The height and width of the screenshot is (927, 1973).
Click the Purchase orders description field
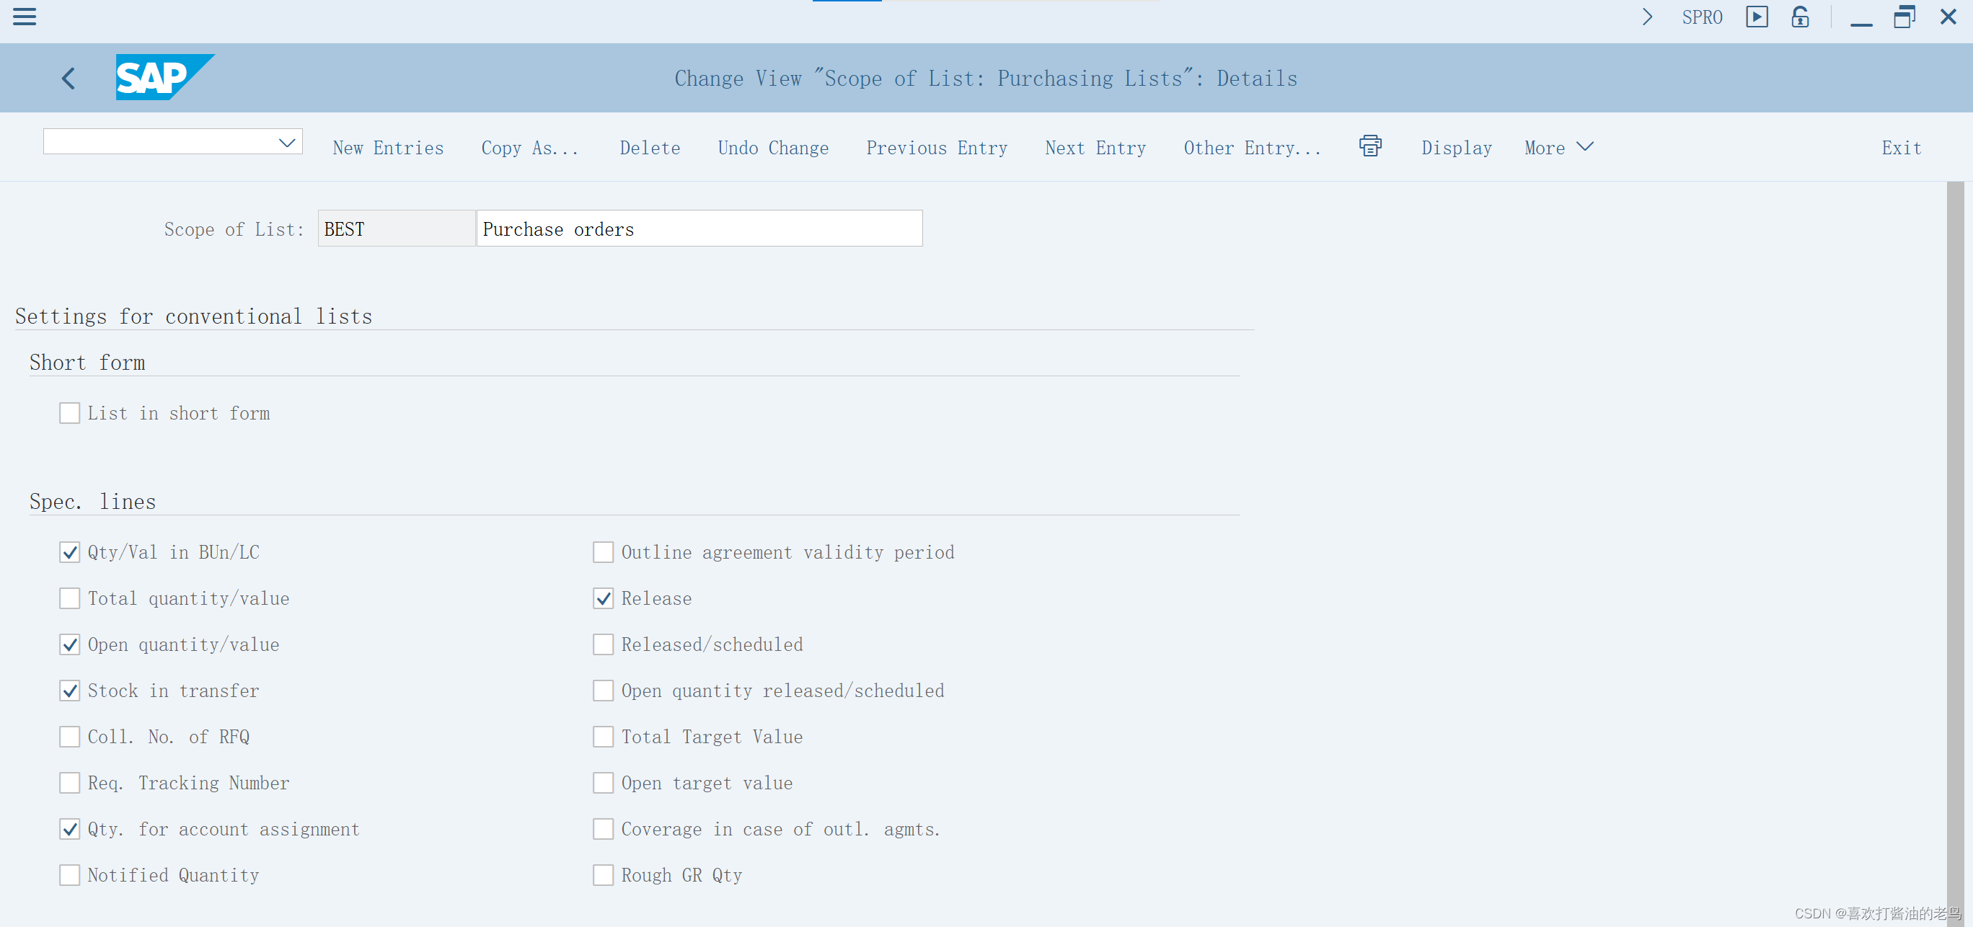tap(699, 228)
